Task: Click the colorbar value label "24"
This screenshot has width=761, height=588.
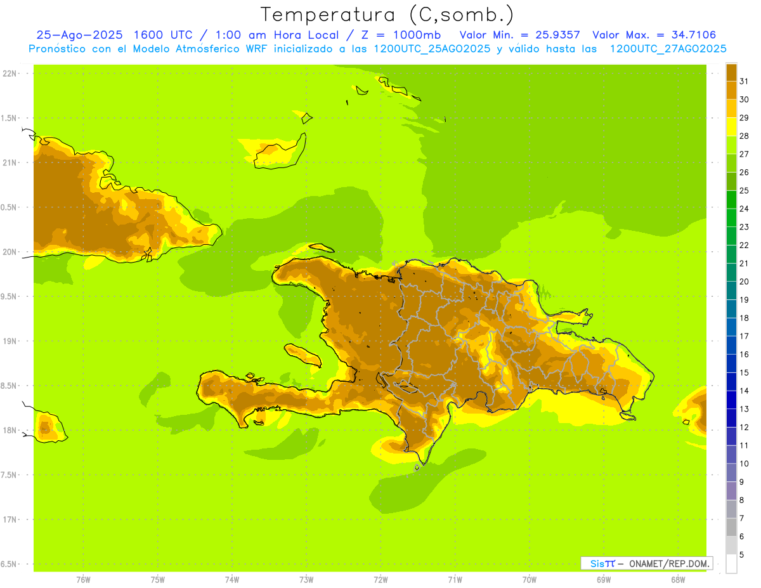Action: [x=744, y=209]
